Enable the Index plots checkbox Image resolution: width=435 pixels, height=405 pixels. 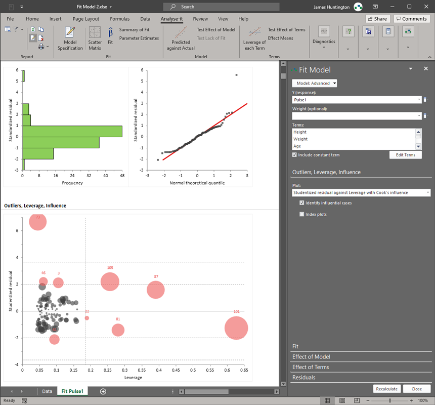click(302, 214)
